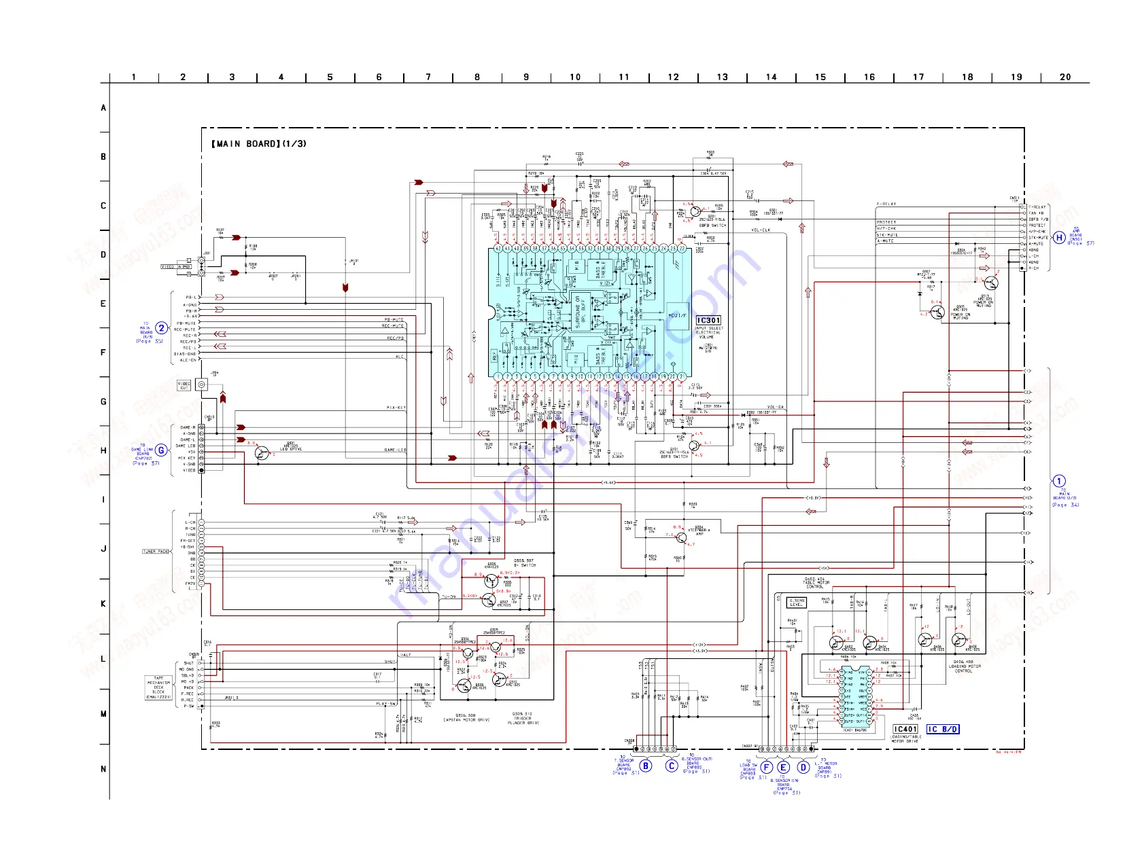Select the cyan IC301 chip block

point(591,312)
